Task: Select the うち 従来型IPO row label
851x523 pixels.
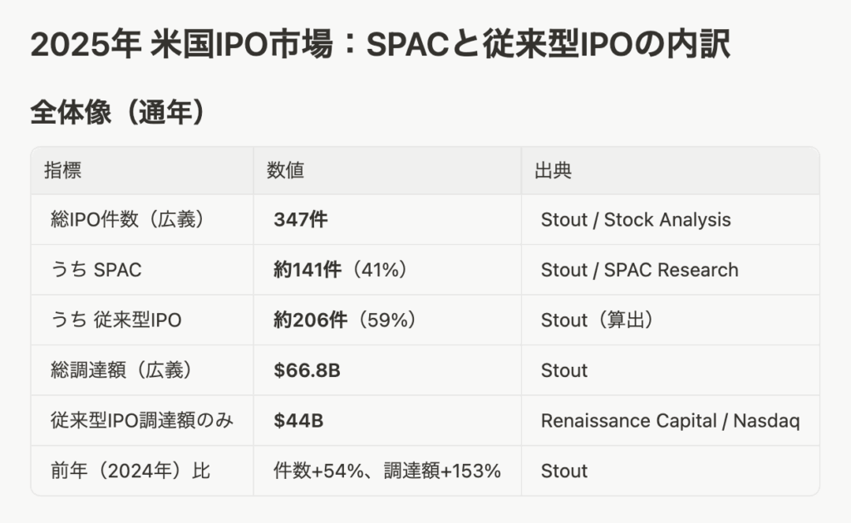Action: [x=116, y=320]
